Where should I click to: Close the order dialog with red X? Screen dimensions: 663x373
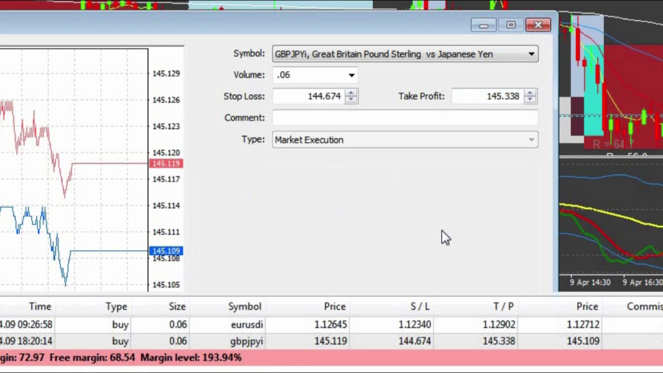coord(538,25)
